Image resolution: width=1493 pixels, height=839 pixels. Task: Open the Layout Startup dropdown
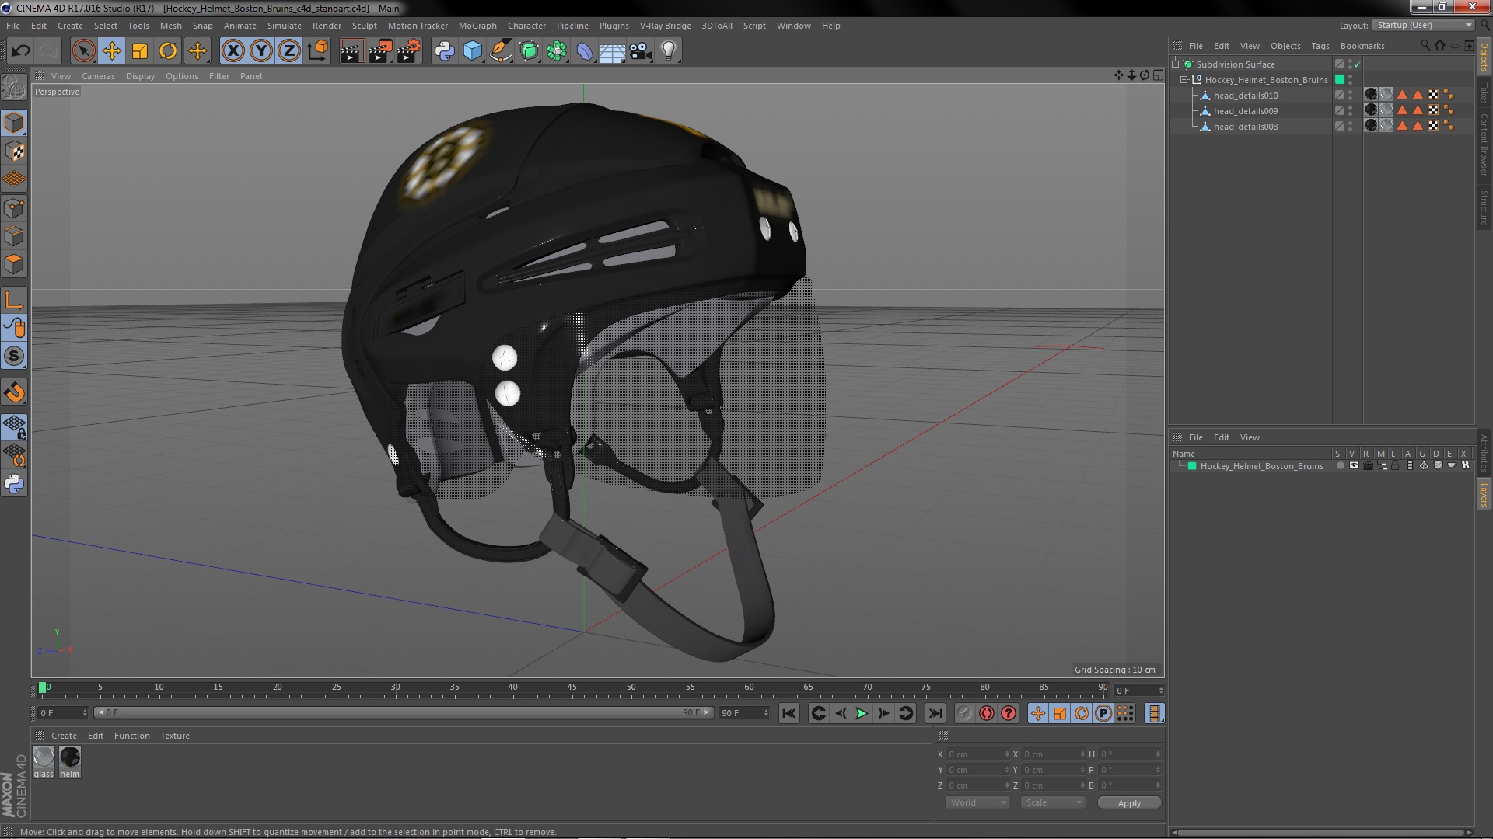(1423, 25)
